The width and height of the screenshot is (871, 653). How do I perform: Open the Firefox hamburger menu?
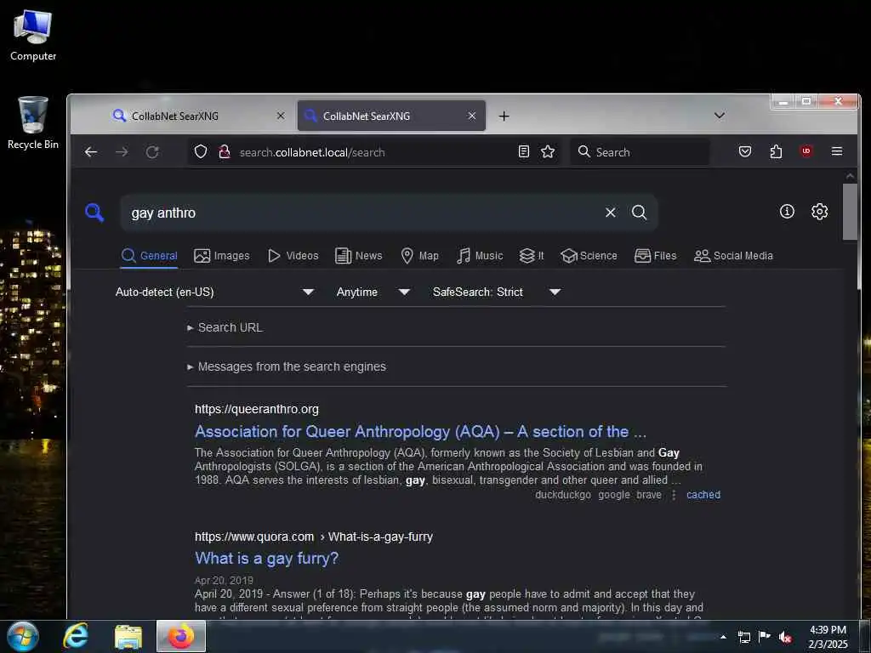pyautogui.click(x=837, y=151)
